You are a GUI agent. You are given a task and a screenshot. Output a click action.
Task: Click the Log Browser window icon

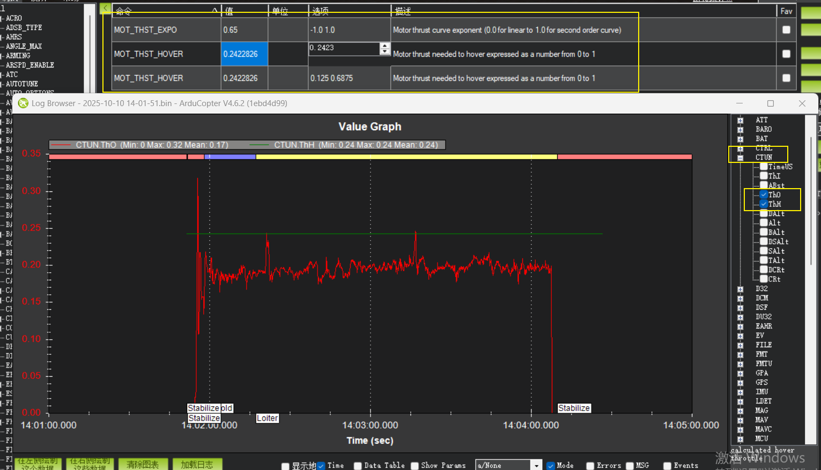pos(23,103)
